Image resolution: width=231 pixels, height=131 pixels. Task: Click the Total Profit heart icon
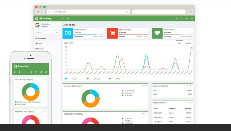click(157, 33)
